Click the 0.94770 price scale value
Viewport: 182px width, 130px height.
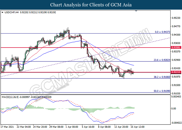(x=176, y=26)
